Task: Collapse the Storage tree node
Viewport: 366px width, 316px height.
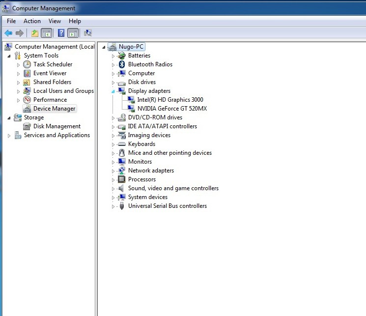Action: 9,118
